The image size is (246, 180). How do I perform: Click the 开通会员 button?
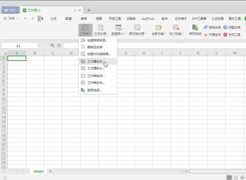coord(212,34)
